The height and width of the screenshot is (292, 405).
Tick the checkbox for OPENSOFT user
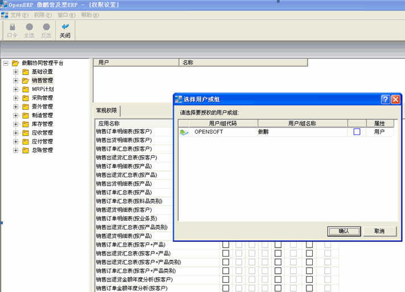coord(357,132)
